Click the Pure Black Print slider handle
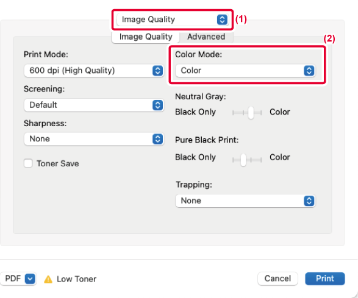 [x=243, y=160]
